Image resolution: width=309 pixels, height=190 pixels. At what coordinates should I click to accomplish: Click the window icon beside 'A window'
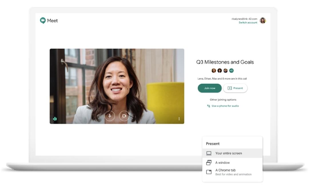point(208,163)
